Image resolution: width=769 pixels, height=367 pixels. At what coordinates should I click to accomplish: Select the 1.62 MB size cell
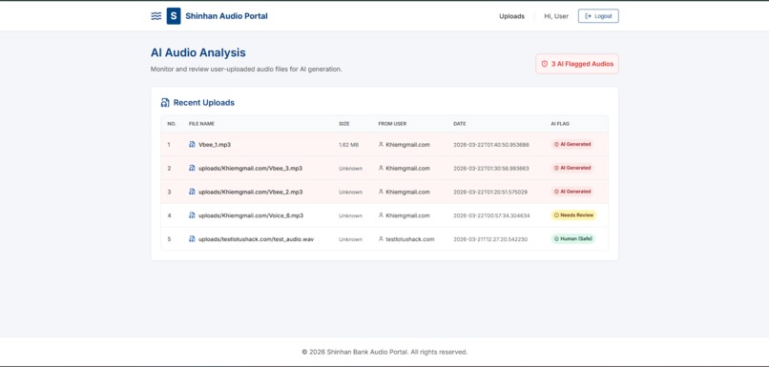[x=348, y=145]
